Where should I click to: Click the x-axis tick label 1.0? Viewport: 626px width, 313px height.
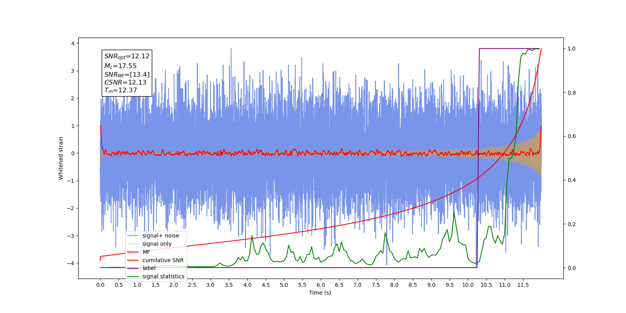point(137,285)
